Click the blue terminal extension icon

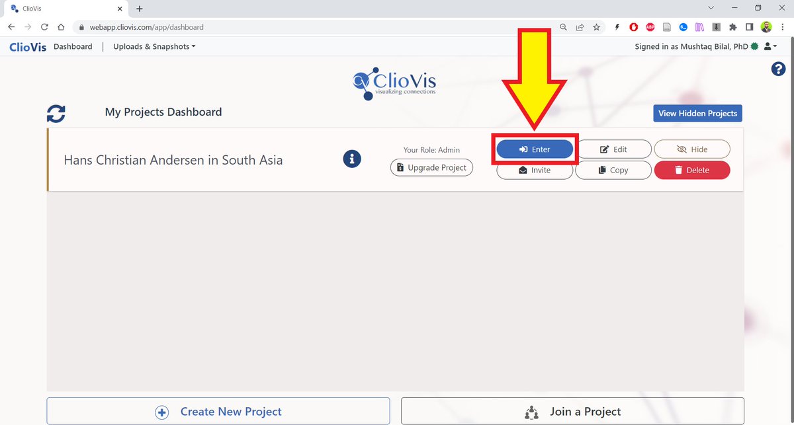pos(684,27)
